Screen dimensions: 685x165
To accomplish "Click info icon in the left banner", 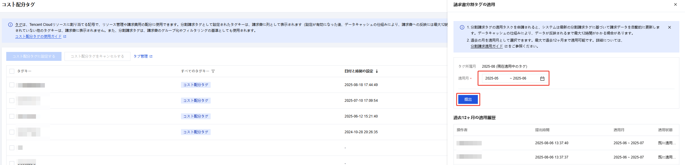I will coord(10,25).
